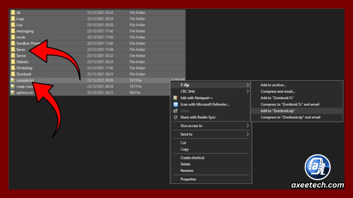Viewport: 353px width, 198px height.
Task: Select the Saves folder name
Action: click(x=21, y=50)
